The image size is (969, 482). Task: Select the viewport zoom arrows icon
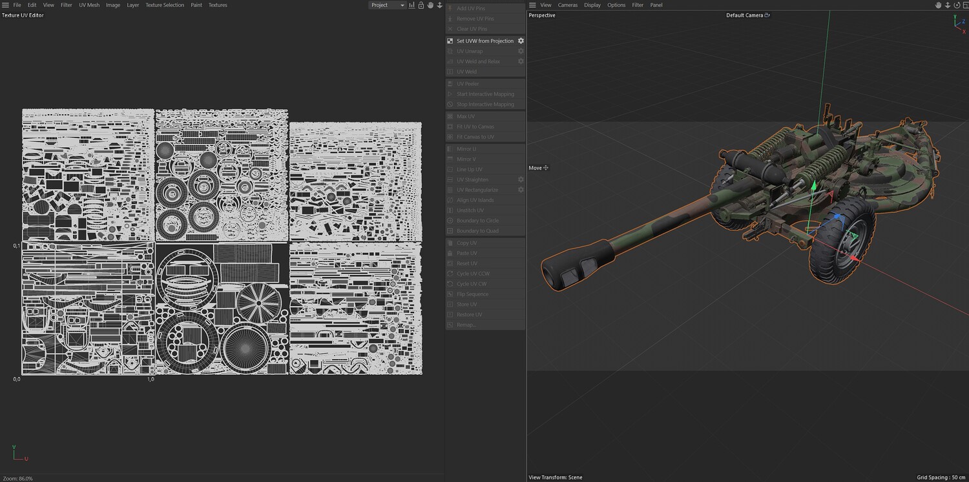click(948, 5)
